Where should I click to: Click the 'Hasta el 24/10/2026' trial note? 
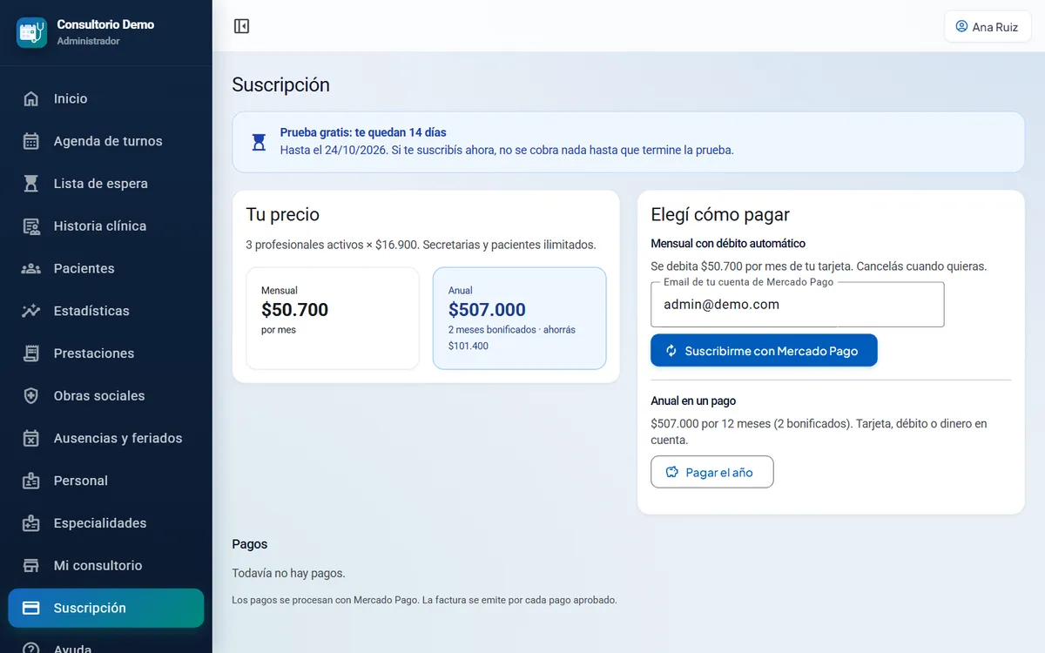click(x=507, y=150)
